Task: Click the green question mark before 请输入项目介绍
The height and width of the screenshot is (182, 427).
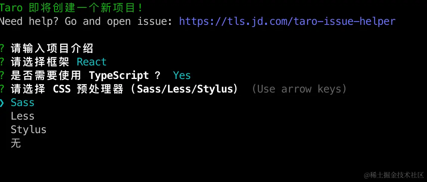Action: [2, 49]
